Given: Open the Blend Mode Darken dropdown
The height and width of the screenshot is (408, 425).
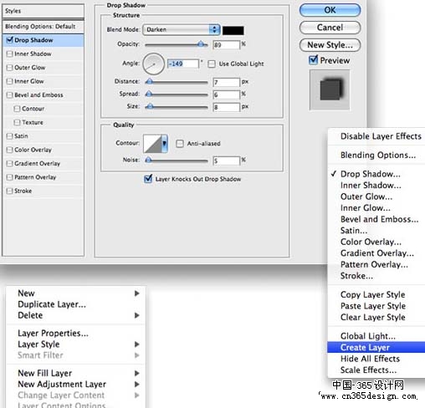Looking at the screenshot, I should click(182, 29).
